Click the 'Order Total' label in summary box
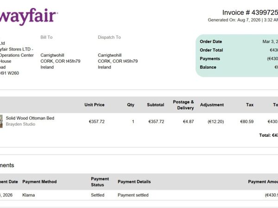Screen dimensions: 278x208 (x=211, y=50)
